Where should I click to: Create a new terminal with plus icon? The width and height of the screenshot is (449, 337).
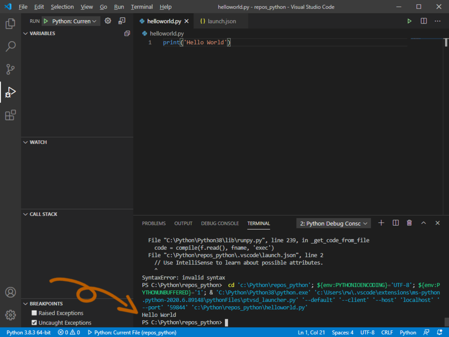(381, 223)
